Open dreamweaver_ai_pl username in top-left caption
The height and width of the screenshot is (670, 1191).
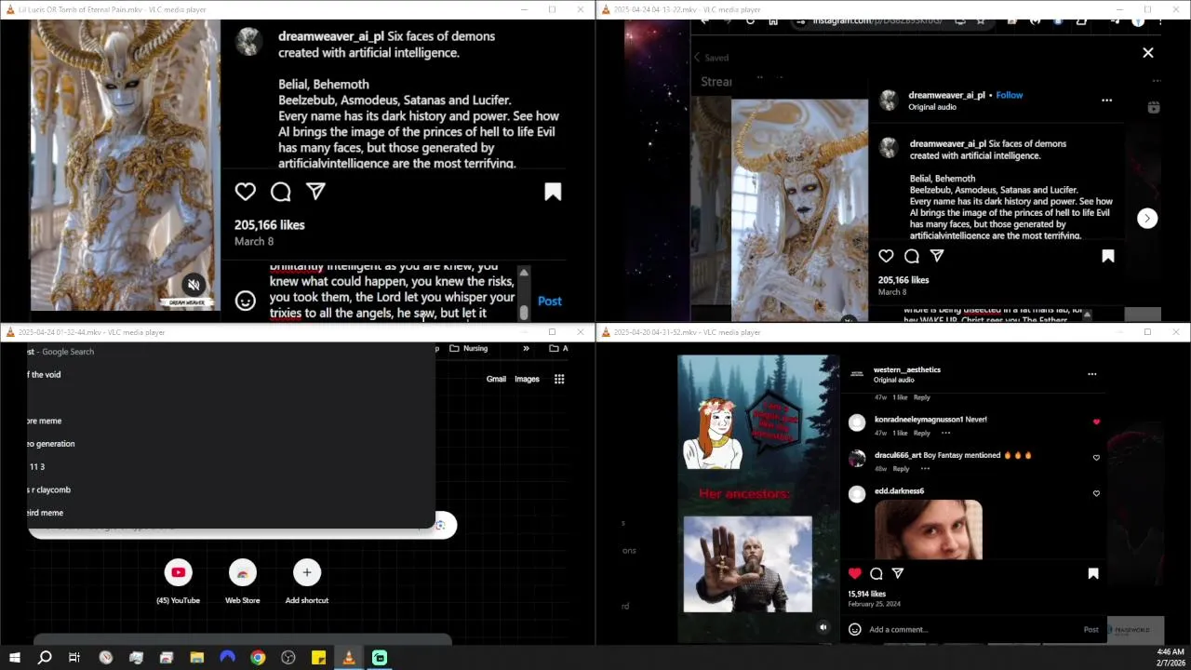click(x=331, y=36)
